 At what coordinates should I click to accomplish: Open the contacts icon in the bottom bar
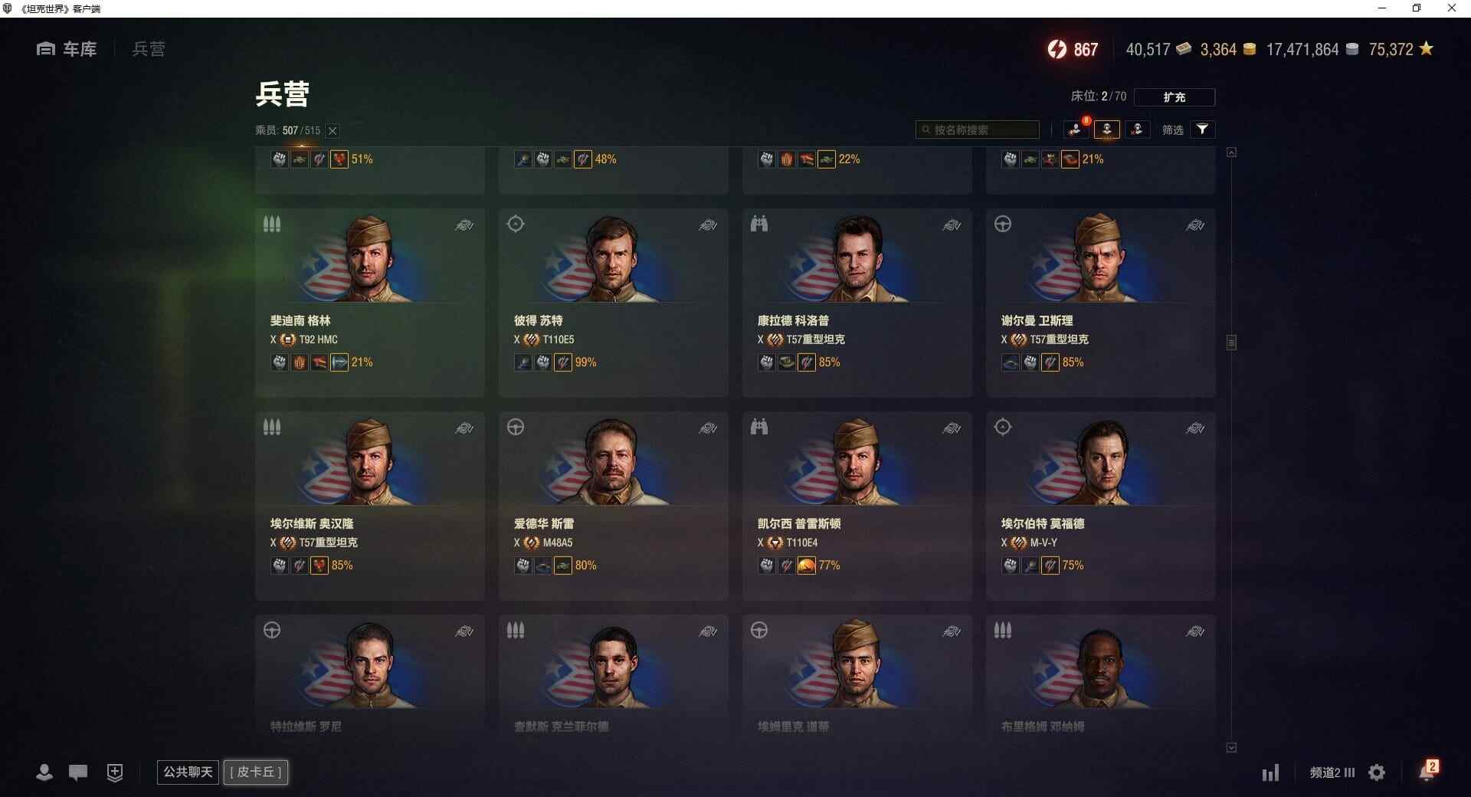coord(44,772)
